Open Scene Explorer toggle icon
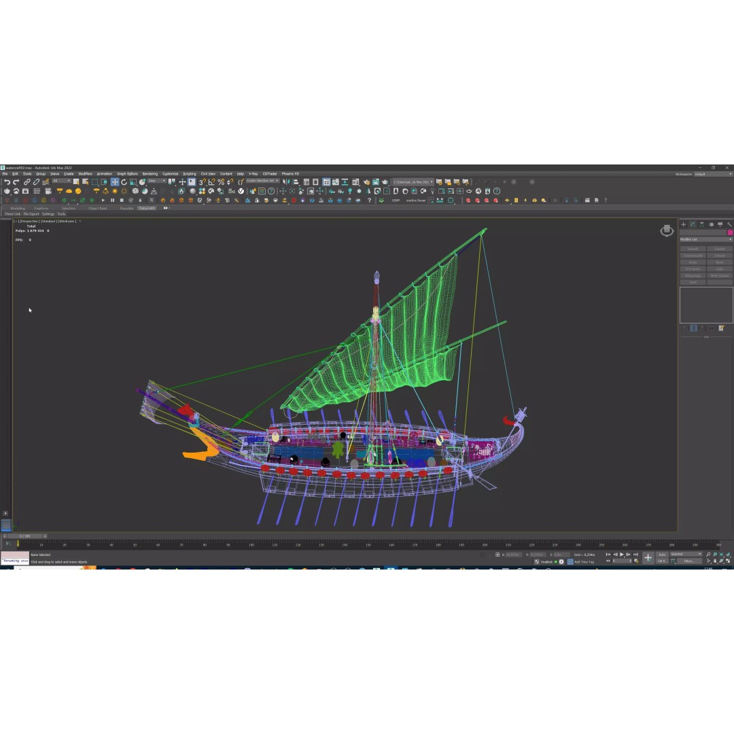This screenshot has height=734, width=734. pyautogui.click(x=307, y=182)
